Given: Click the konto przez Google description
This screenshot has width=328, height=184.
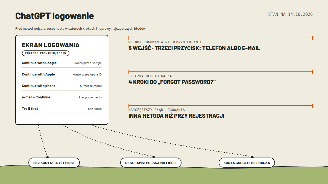Looking at the screenshot, I should pyautogui.click(x=88, y=63).
